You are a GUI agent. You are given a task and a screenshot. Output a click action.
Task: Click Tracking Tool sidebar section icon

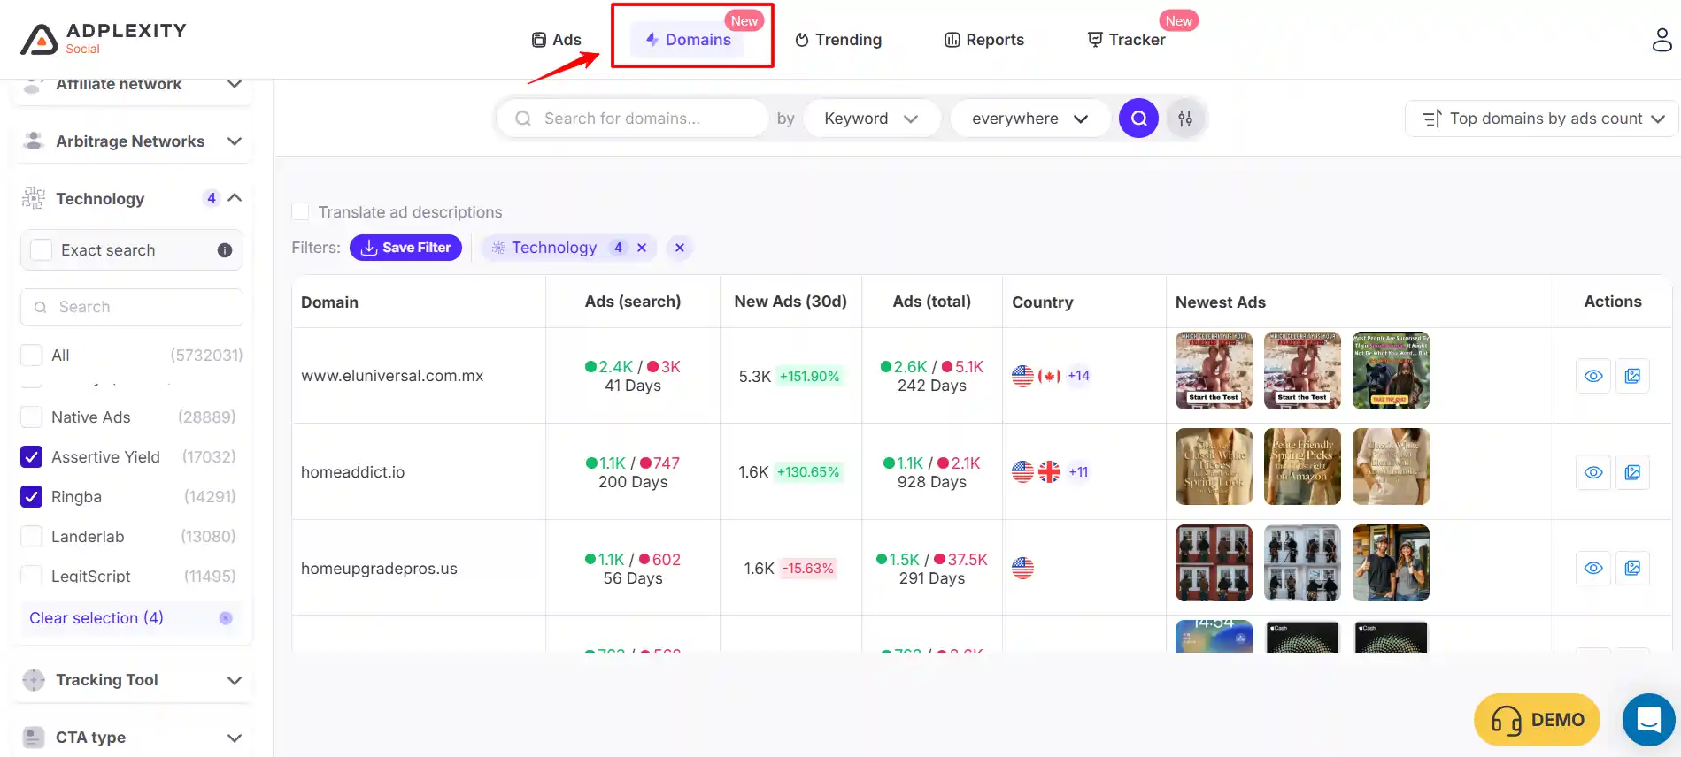pyautogui.click(x=34, y=680)
